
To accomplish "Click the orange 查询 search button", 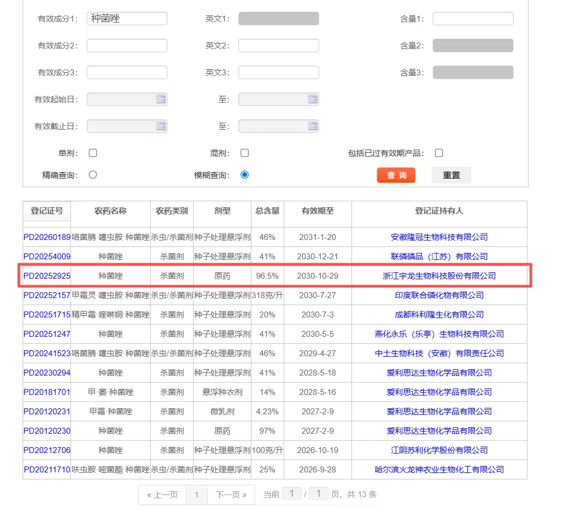I will [x=396, y=175].
